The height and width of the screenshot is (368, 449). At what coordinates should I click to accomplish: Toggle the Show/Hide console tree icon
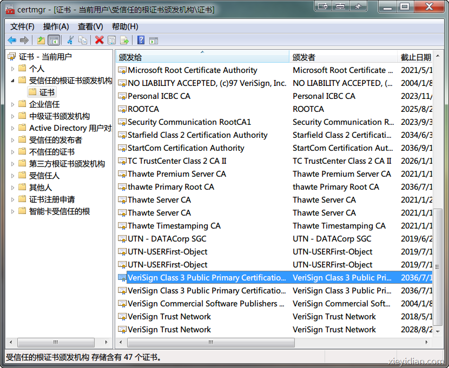(54, 40)
